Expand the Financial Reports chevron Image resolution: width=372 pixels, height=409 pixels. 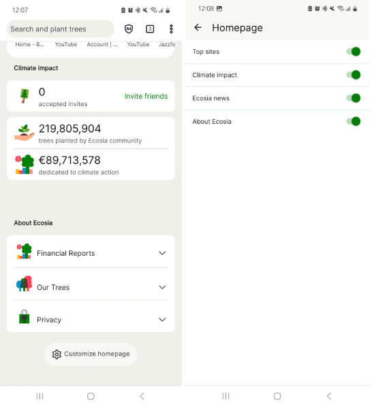(162, 253)
